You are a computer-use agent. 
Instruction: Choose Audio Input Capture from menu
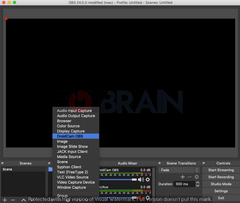click(x=76, y=111)
